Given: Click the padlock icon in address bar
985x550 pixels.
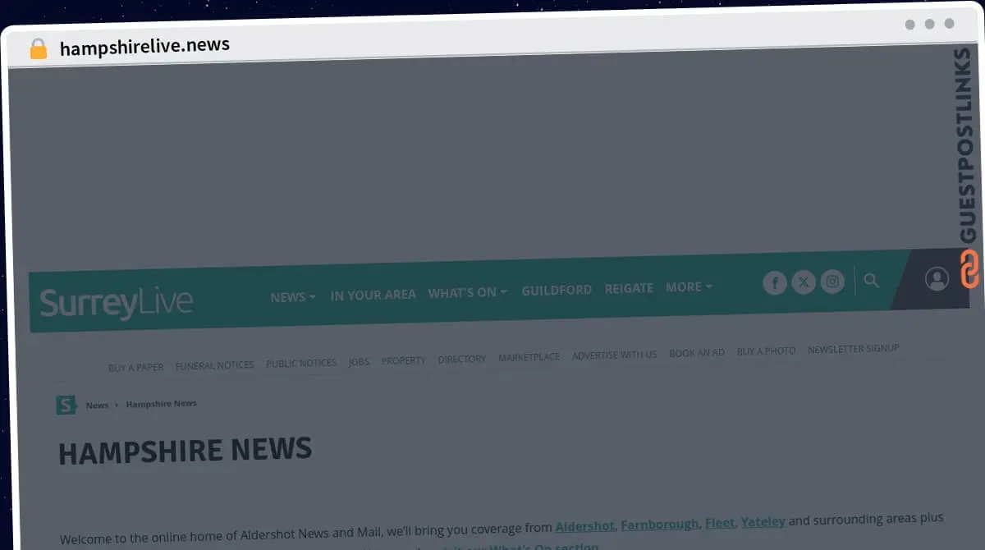Looking at the screenshot, I should (x=39, y=48).
